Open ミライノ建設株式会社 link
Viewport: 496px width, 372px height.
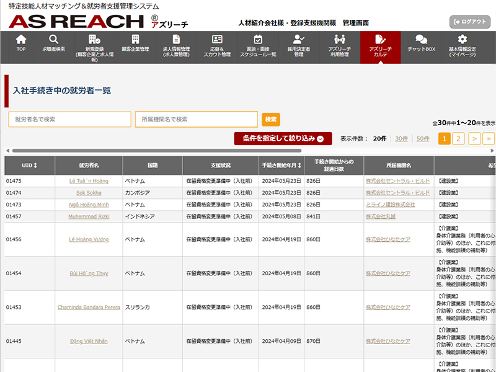point(391,205)
